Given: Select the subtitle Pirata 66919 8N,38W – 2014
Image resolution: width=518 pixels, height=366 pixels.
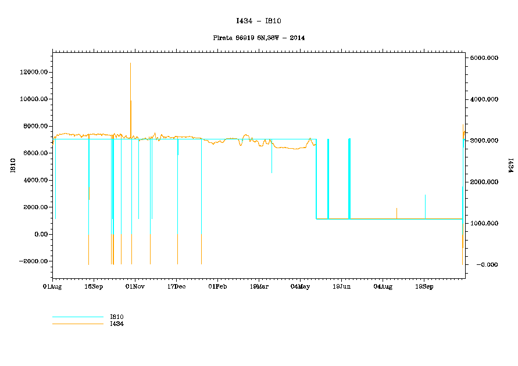Looking at the screenshot, I should (259, 38).
